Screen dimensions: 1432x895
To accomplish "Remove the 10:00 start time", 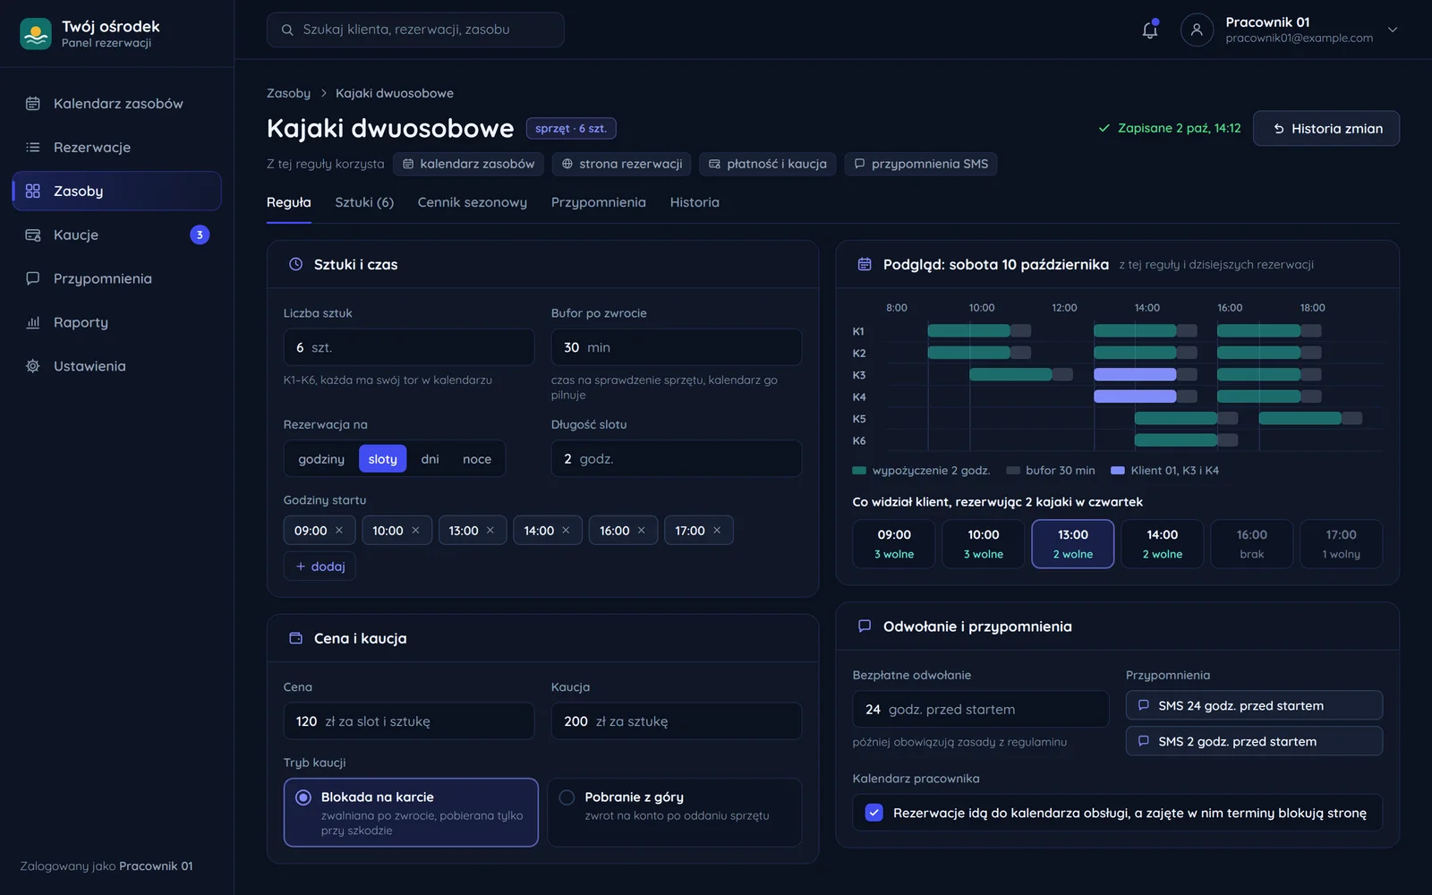I will 415,531.
